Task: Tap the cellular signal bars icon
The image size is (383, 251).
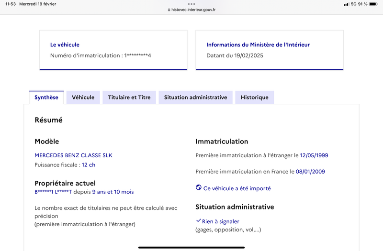Action: click(346, 4)
